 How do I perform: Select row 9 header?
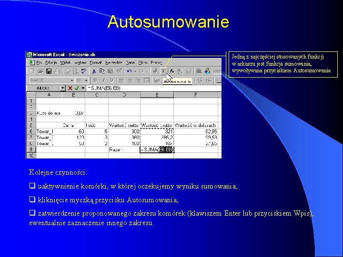click(31, 149)
